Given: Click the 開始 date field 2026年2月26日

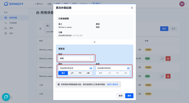Looking at the screenshot, I should click(76, 68).
